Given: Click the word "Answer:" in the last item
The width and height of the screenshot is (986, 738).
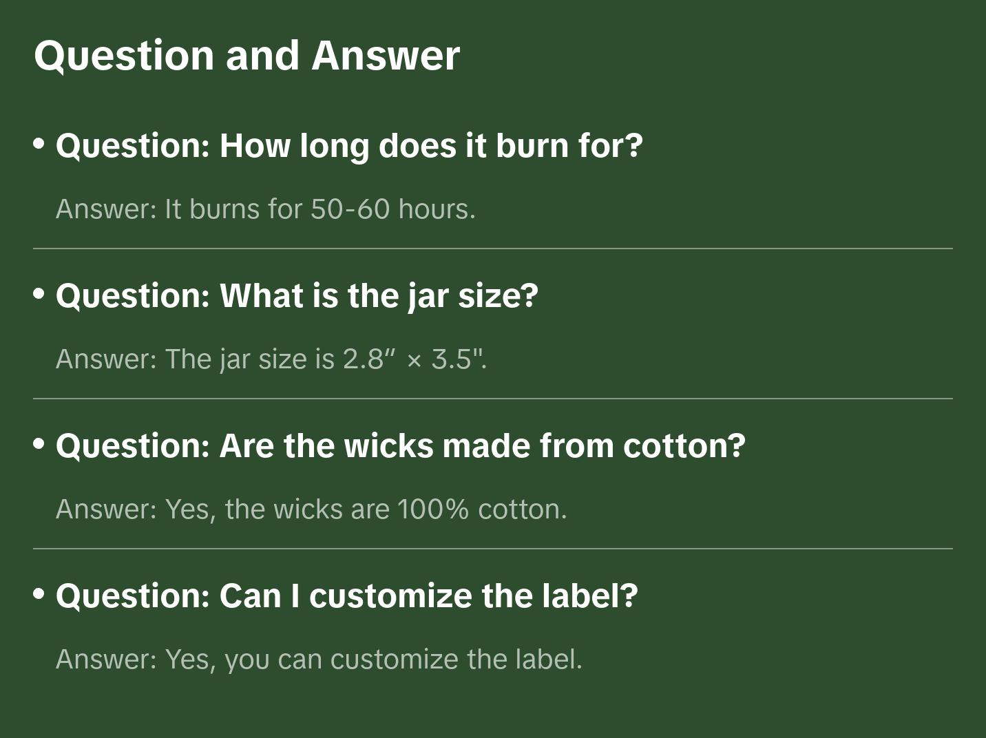Looking at the screenshot, I should (x=107, y=660).
